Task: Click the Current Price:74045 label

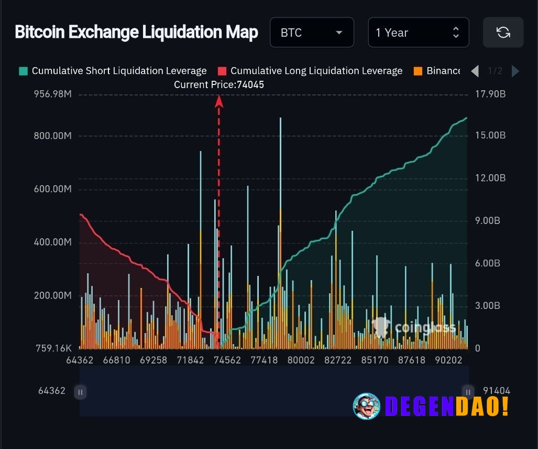Action: click(x=219, y=85)
